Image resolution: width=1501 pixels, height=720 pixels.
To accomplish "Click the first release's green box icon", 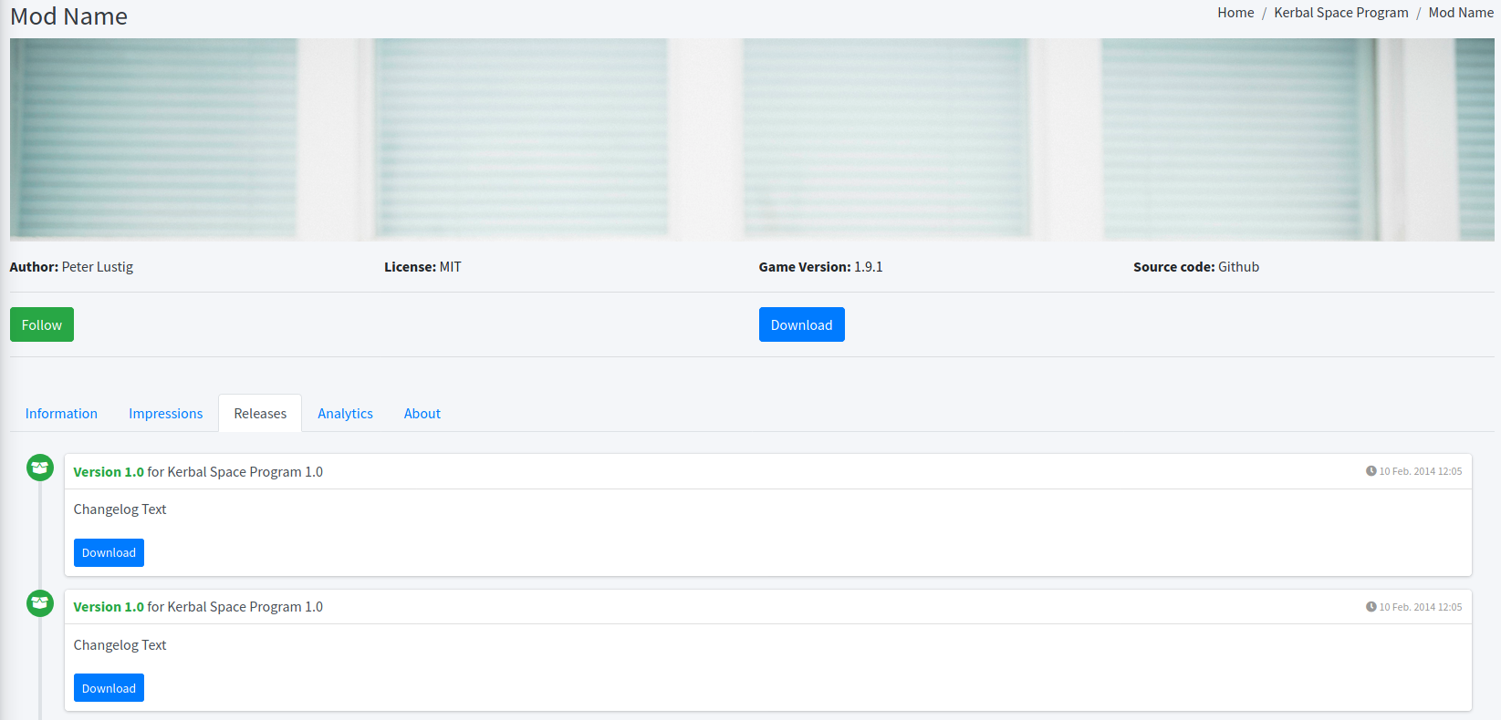I will [x=40, y=468].
